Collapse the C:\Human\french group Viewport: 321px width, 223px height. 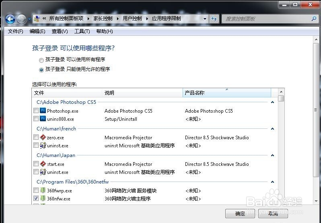click(272, 128)
